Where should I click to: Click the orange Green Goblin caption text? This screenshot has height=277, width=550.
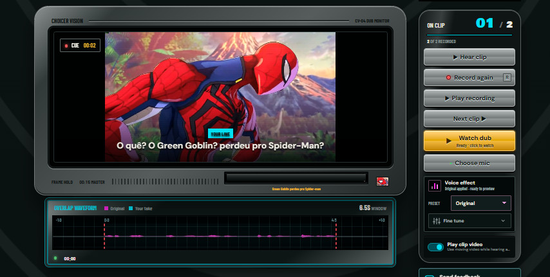coord(296,189)
